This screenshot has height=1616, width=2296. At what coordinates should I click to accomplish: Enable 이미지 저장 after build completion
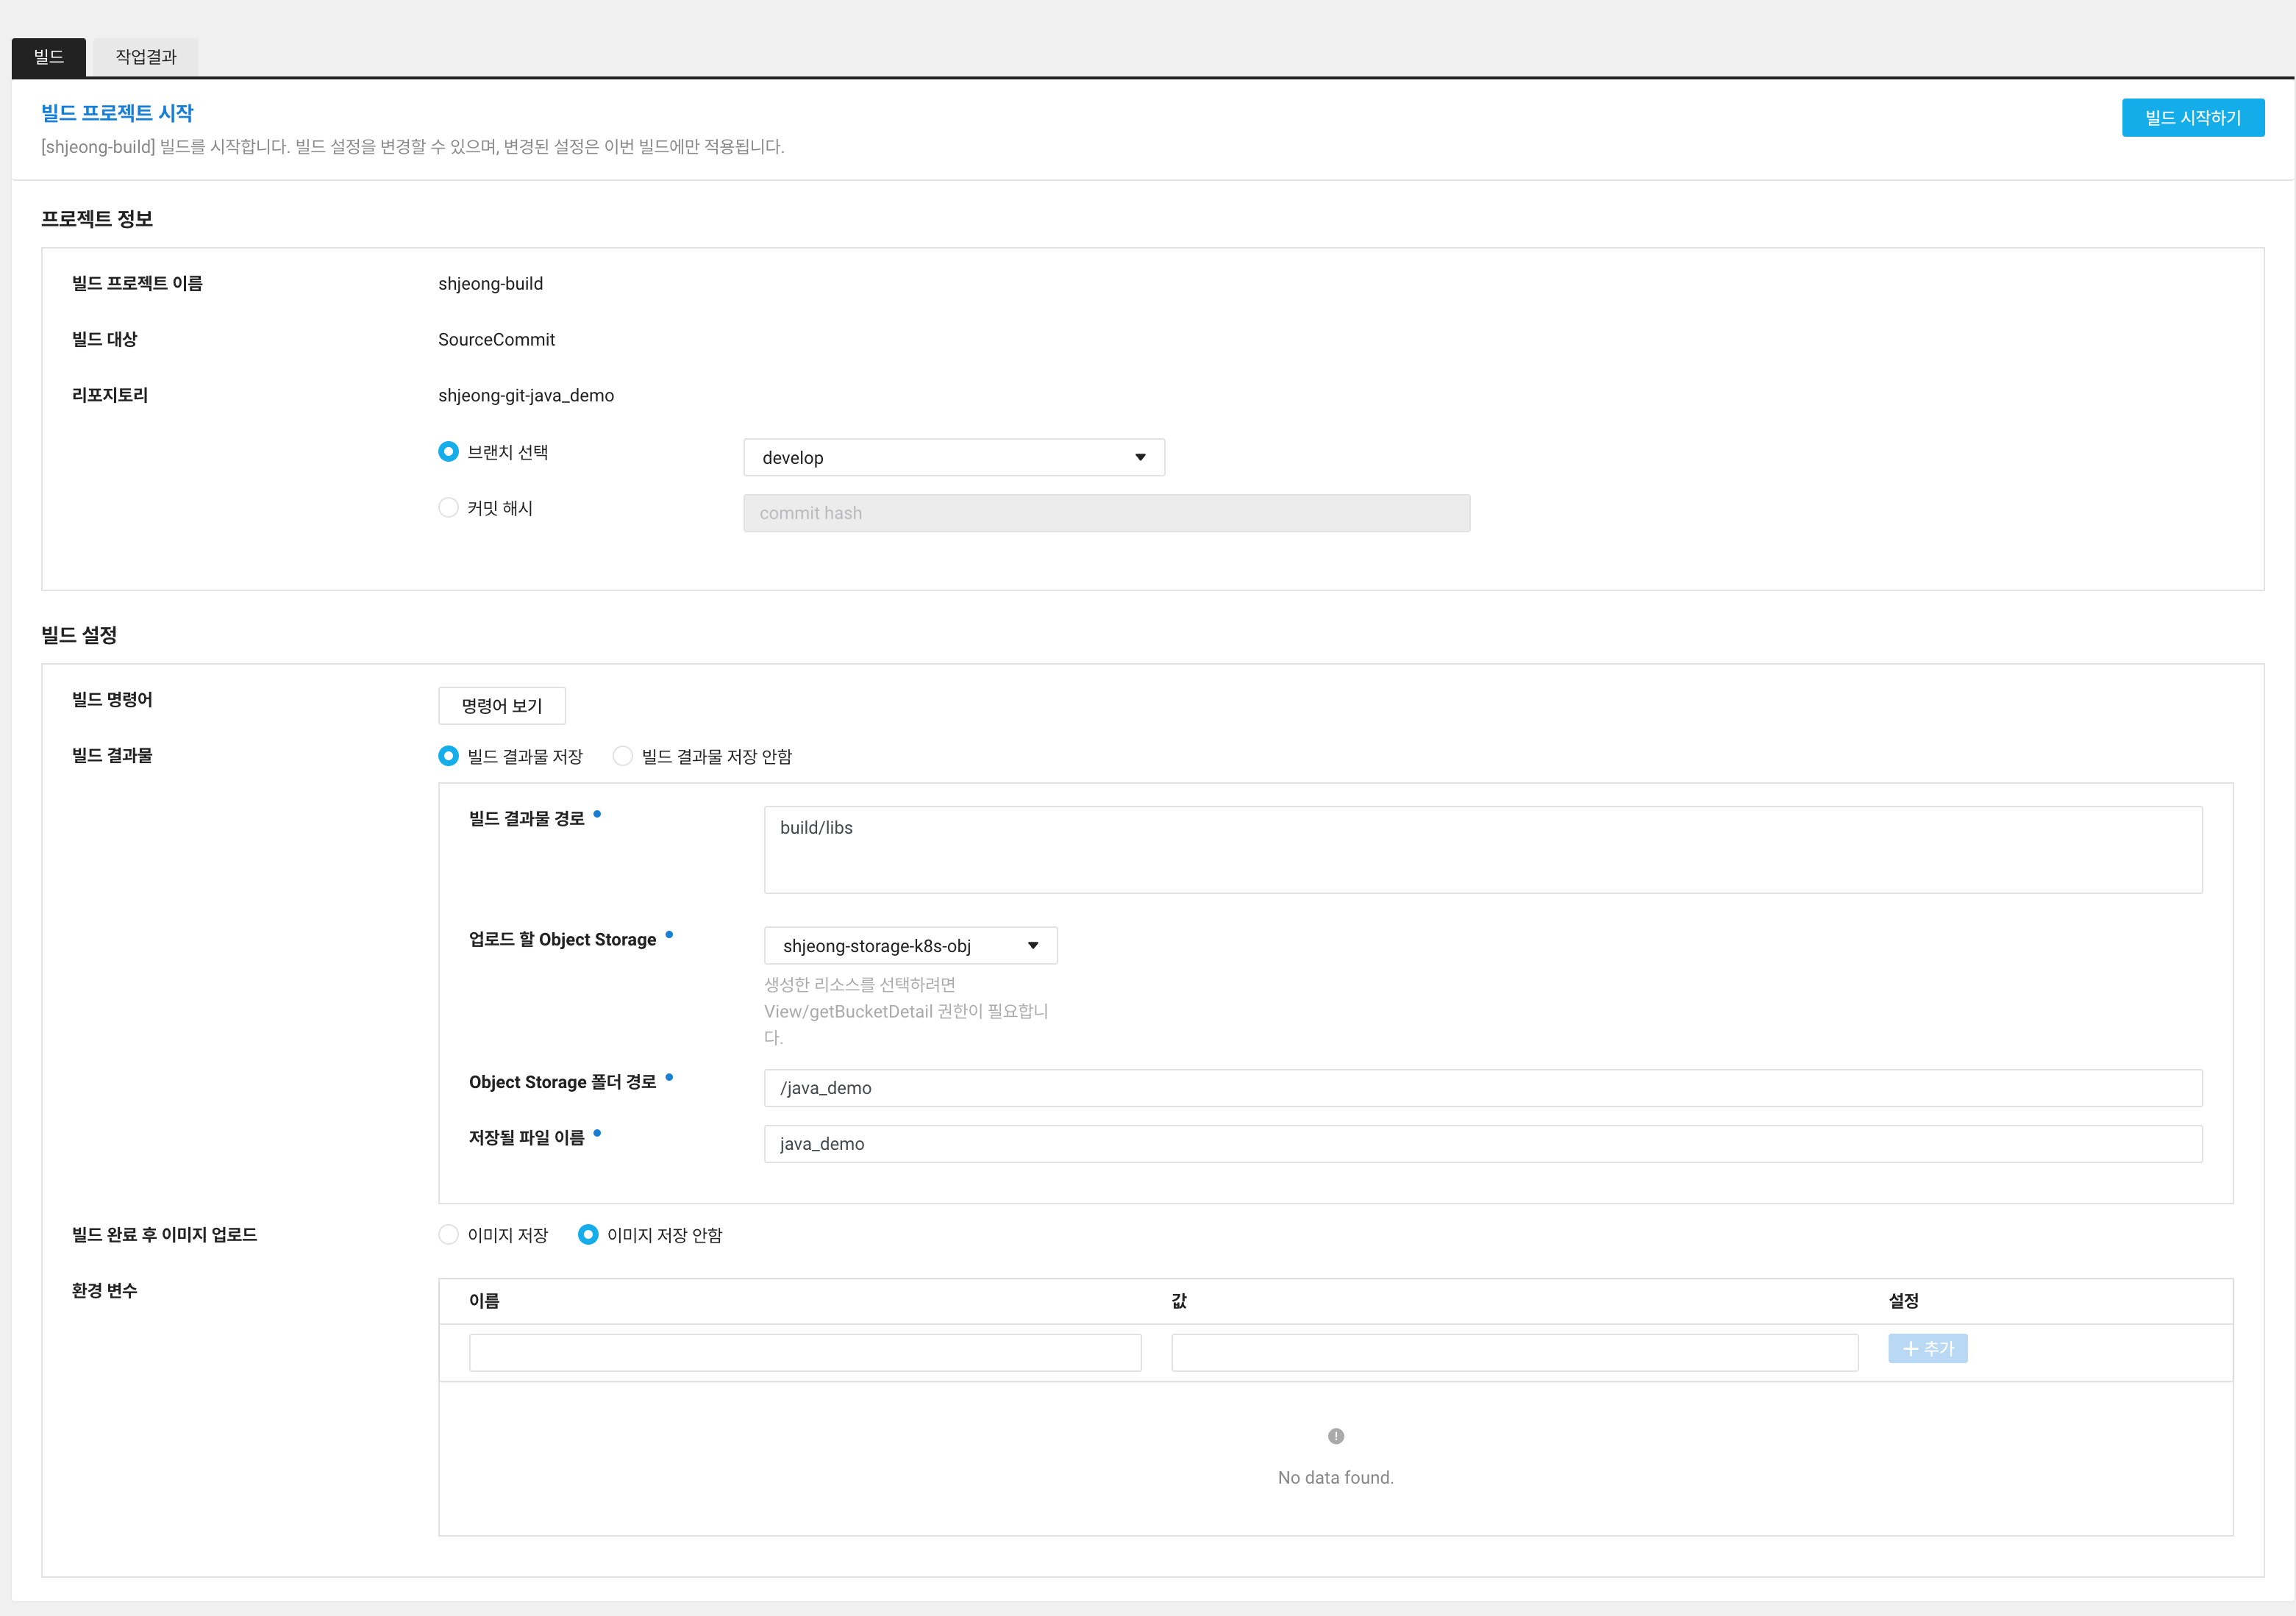(x=447, y=1234)
